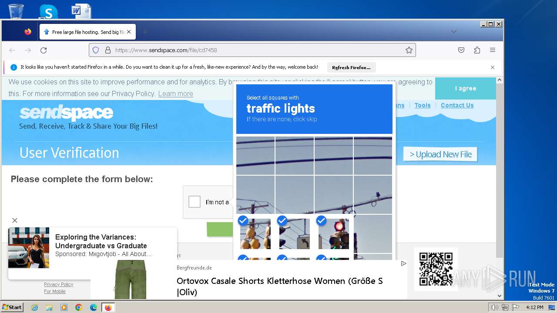Go back to the previous page
The height and width of the screenshot is (313, 557).
12,50
